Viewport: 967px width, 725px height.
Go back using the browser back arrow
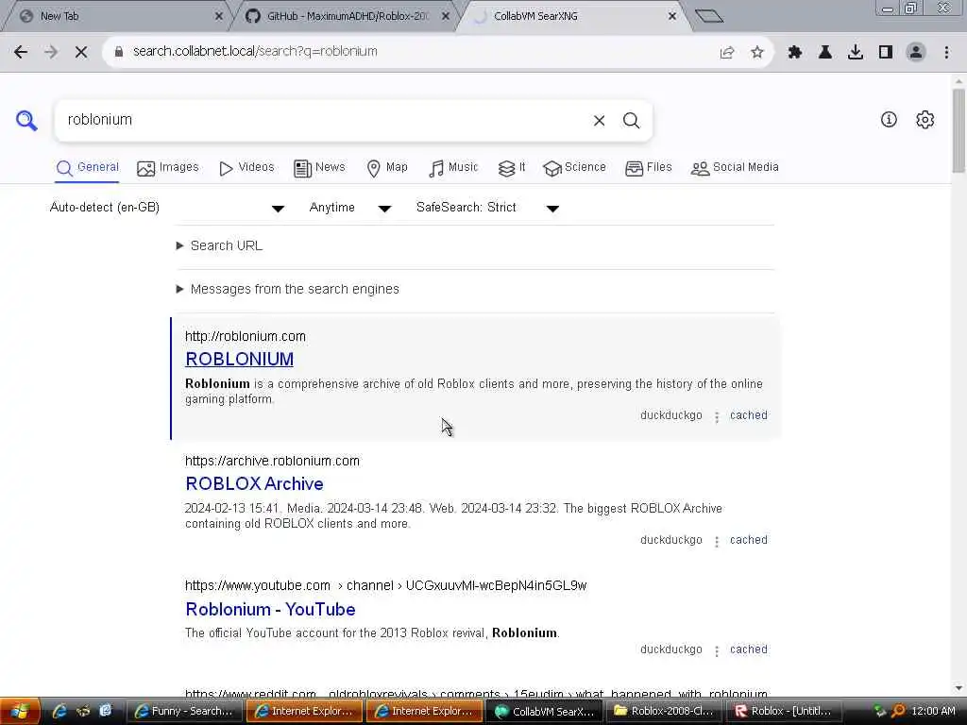[x=21, y=52]
